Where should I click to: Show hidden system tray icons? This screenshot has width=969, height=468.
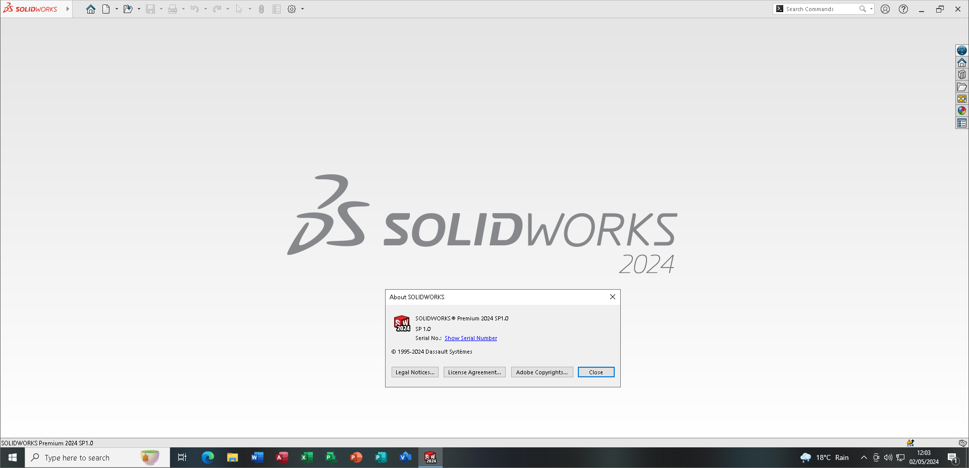pos(864,457)
